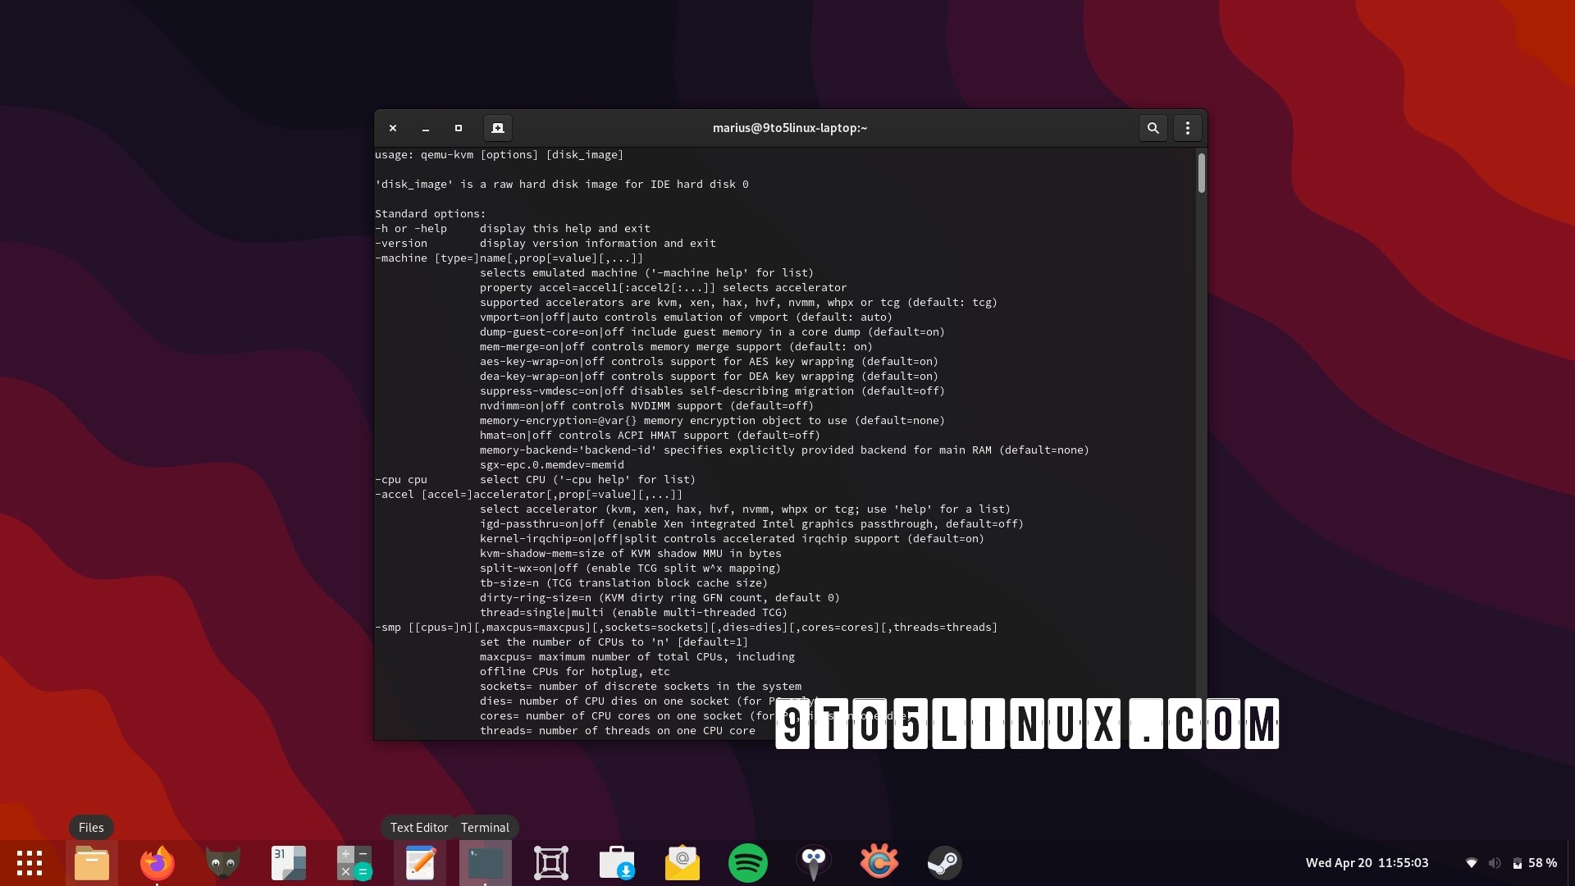
Task: Launch GIMP from the dock
Action: point(222,863)
